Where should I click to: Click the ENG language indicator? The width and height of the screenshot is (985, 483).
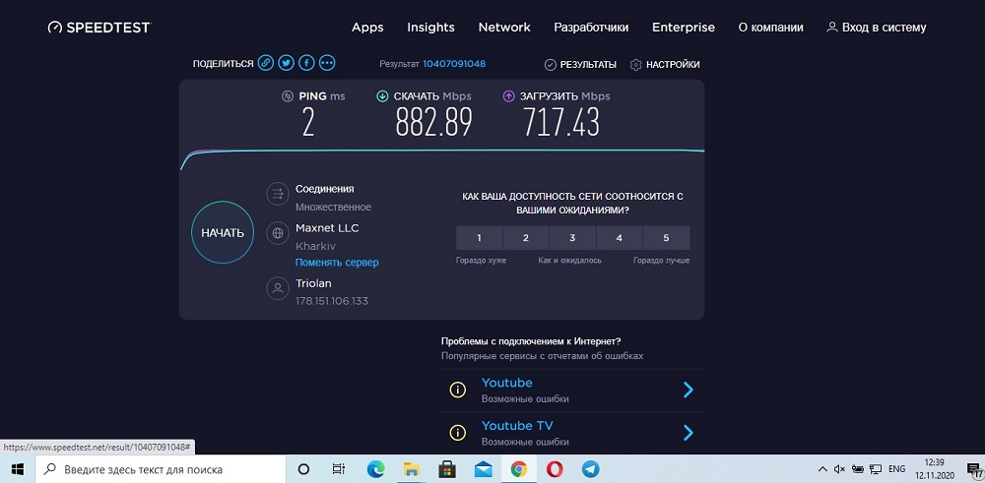point(897,469)
